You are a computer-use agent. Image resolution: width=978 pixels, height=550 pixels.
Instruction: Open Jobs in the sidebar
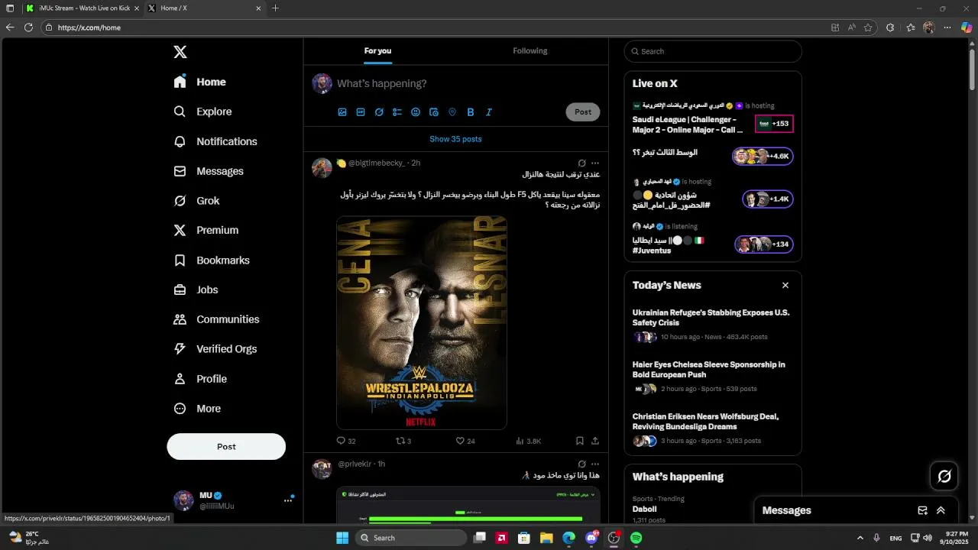tap(196, 290)
